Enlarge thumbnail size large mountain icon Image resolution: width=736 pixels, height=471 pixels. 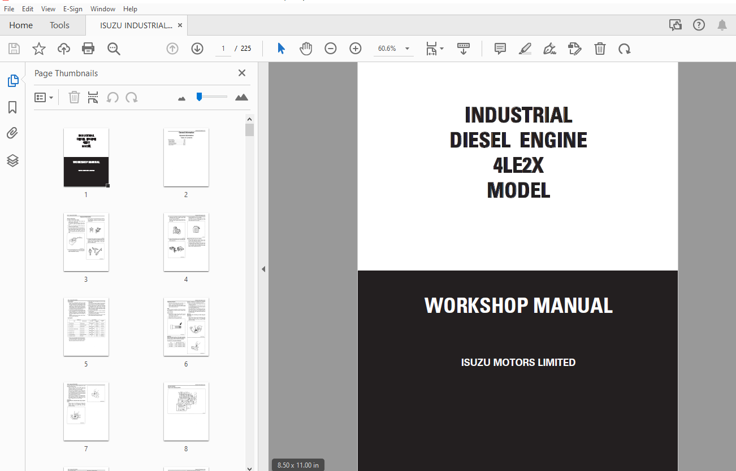pos(241,97)
